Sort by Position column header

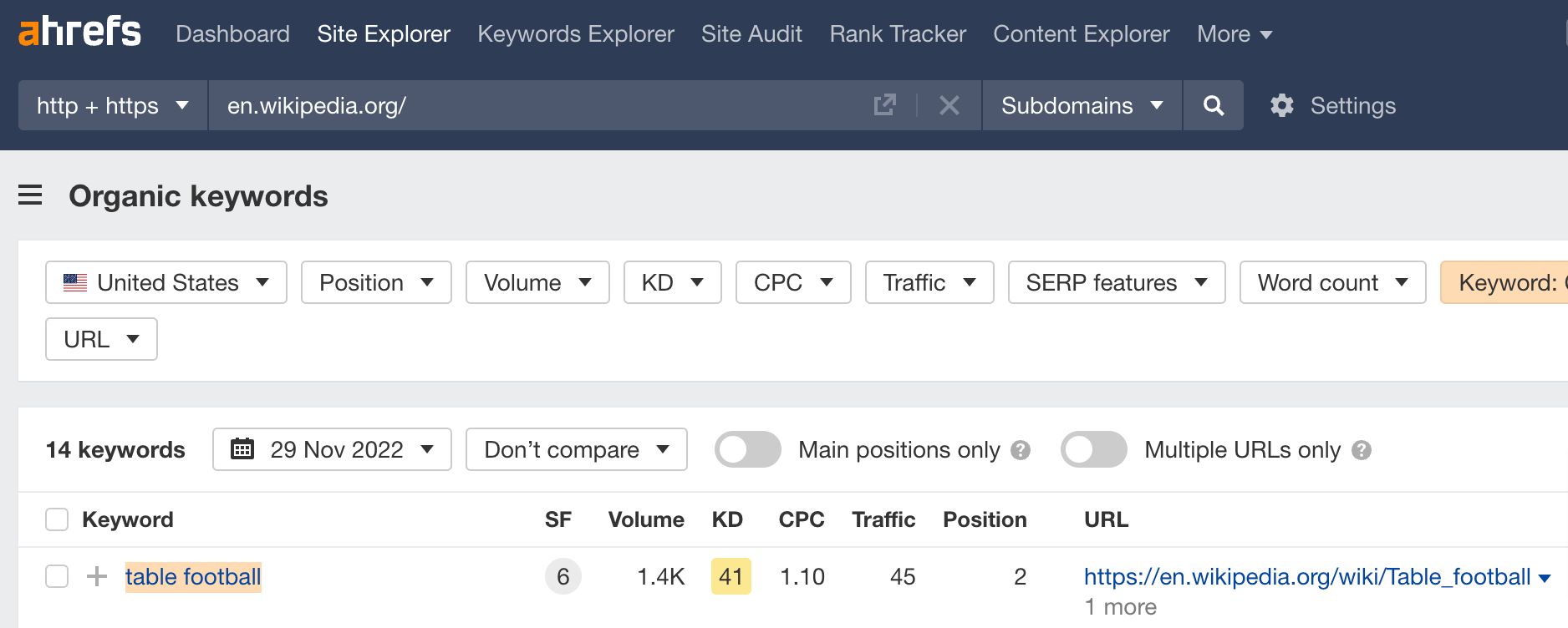click(985, 519)
